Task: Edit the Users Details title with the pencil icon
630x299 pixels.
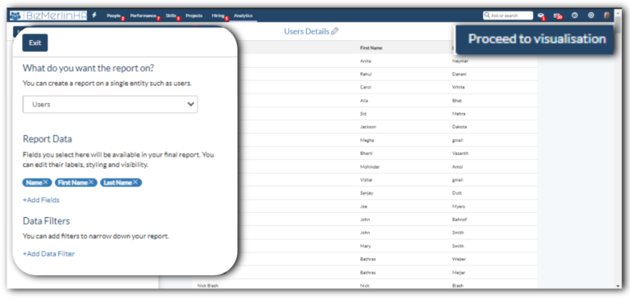Action: tap(335, 31)
